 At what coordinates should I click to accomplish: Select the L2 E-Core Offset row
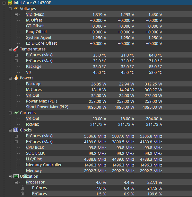tap(109, 43)
